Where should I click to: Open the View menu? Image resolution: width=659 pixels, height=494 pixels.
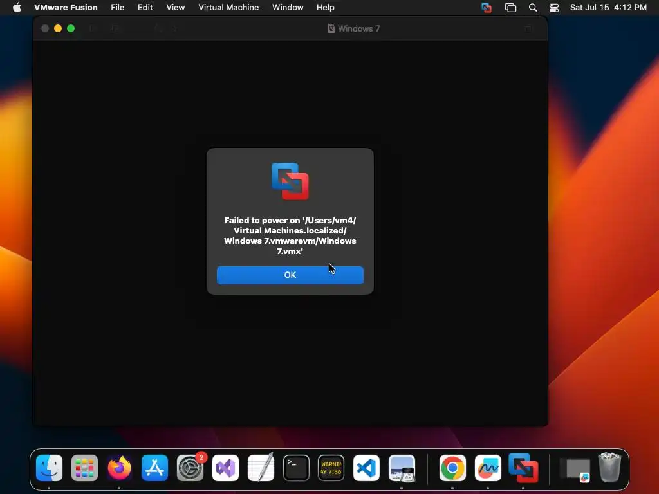tap(175, 7)
